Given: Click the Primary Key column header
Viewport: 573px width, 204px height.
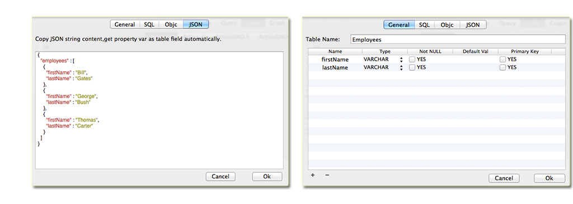Looking at the screenshot, I should pos(525,51).
